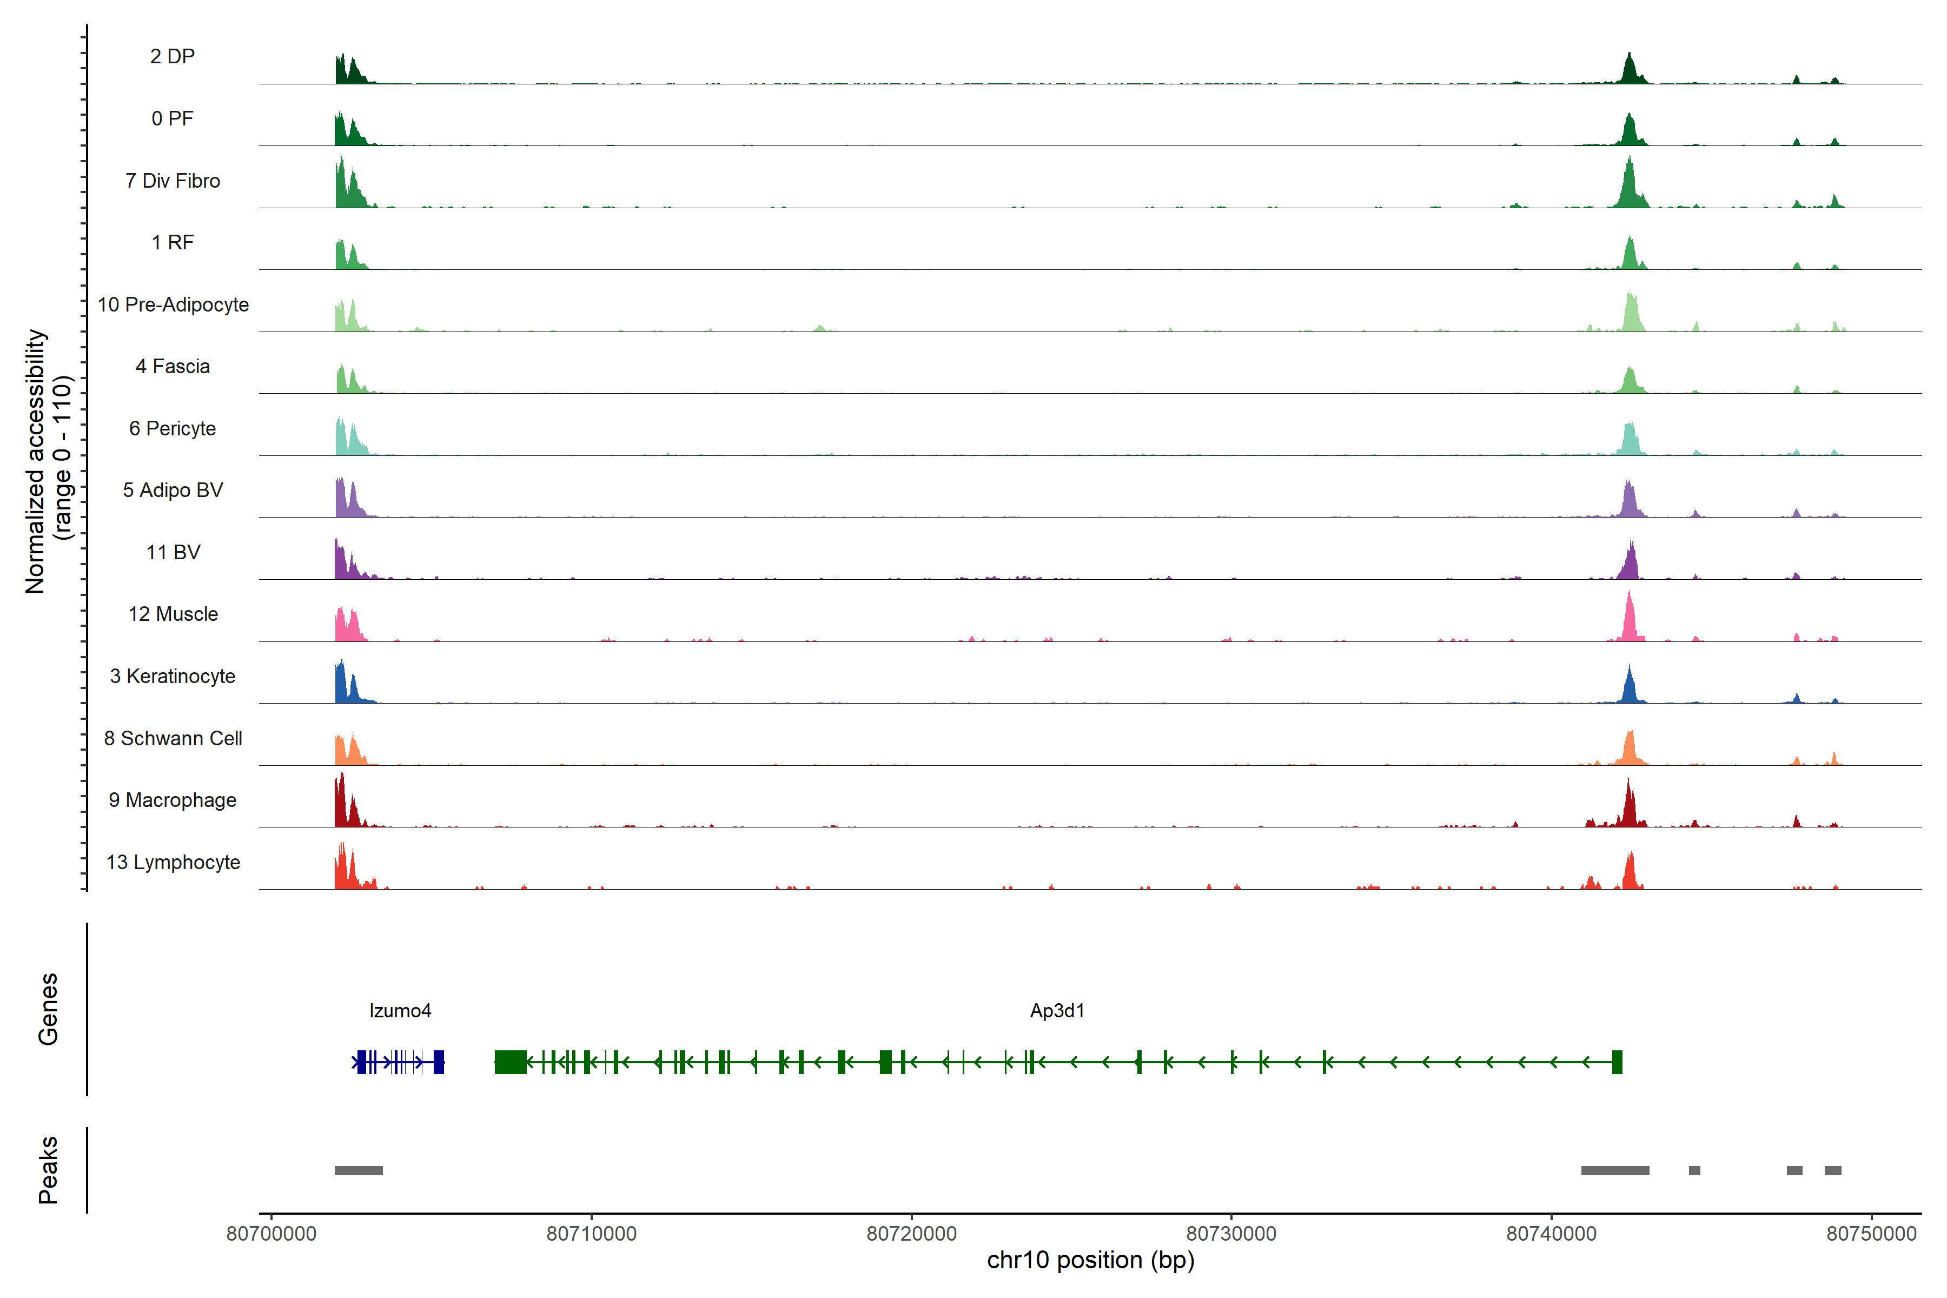1947x1298 pixels.
Task: Click the Izumo4 gene name label
Action: click(400, 1010)
